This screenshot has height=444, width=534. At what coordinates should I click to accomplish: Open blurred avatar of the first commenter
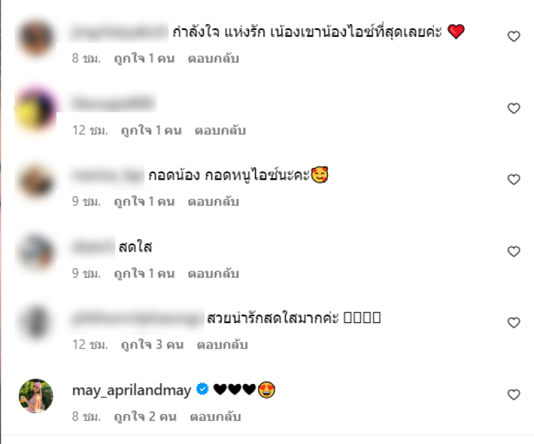36,37
